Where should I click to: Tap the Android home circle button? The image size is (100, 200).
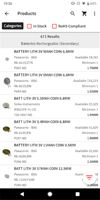tap(50, 194)
